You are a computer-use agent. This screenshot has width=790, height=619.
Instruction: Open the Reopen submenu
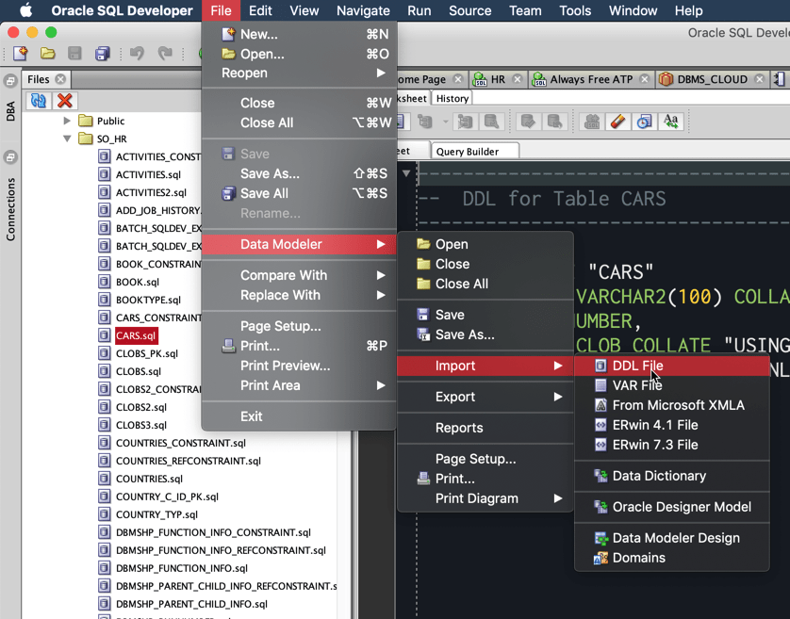[x=299, y=73]
